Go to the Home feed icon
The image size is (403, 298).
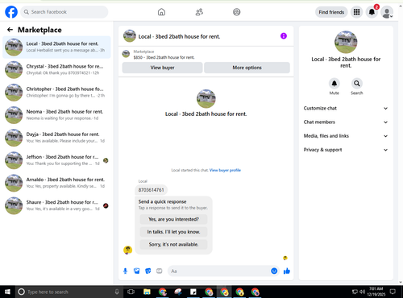[161, 12]
